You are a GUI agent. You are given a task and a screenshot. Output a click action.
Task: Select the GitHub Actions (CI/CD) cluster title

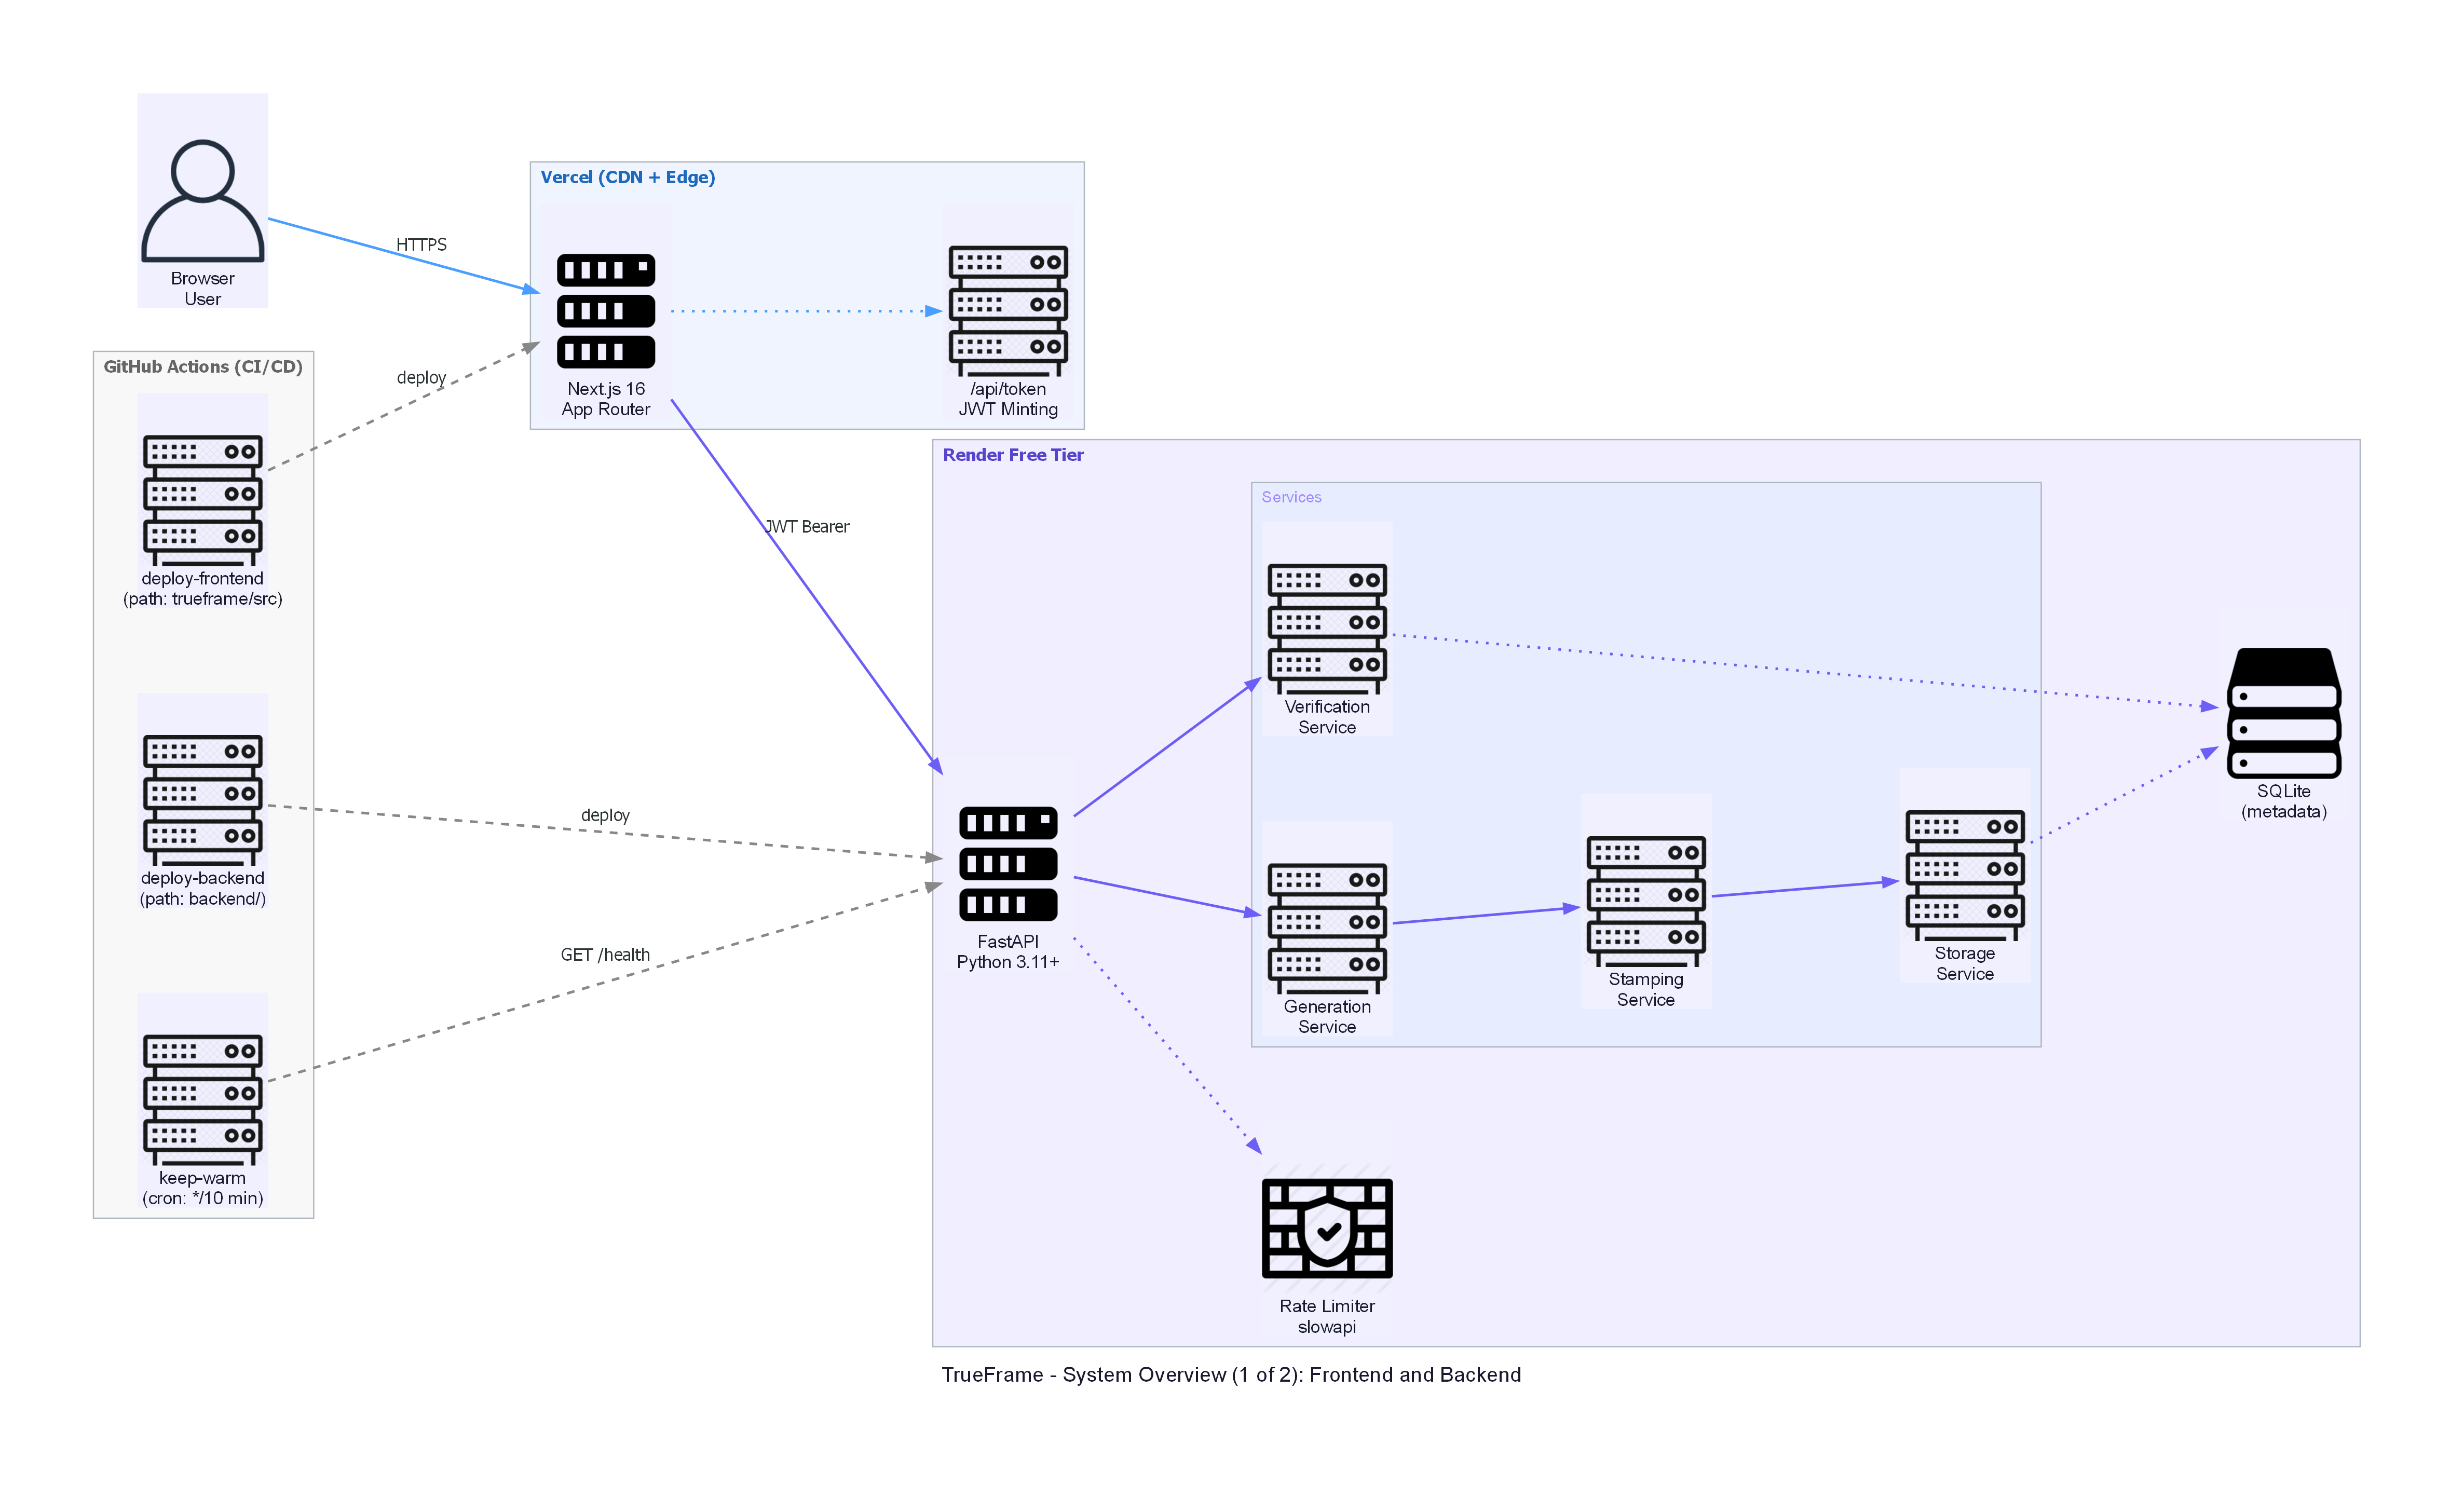(203, 367)
